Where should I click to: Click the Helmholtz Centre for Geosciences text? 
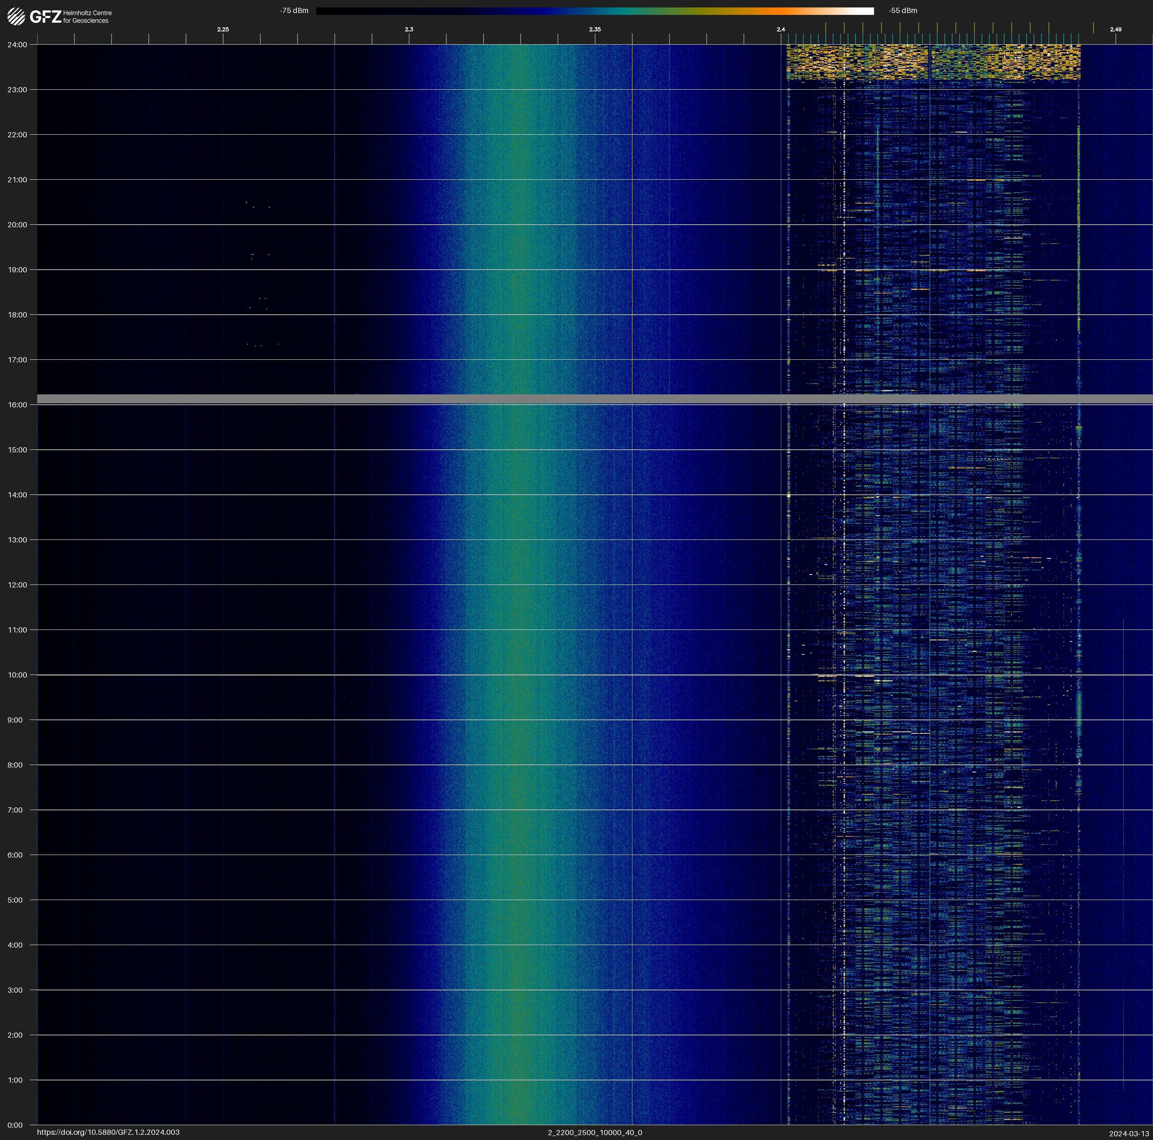point(87,17)
